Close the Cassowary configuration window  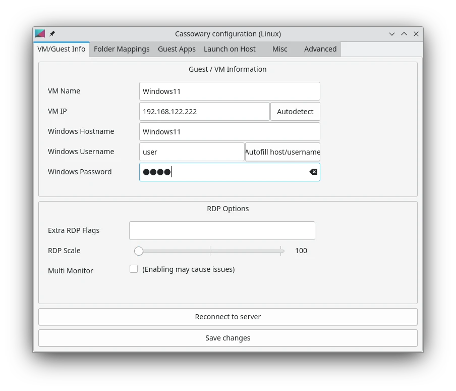(x=416, y=34)
